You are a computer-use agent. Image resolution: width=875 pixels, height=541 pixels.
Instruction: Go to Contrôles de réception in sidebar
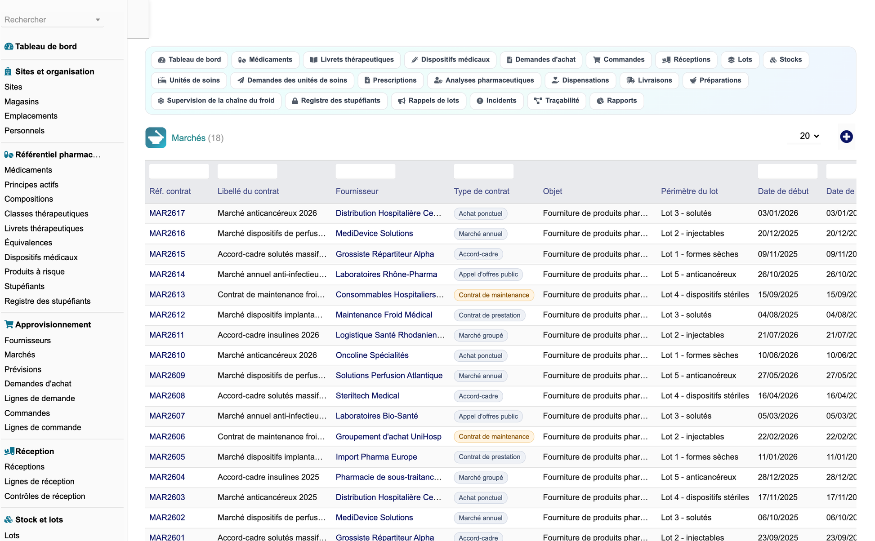[x=45, y=497]
